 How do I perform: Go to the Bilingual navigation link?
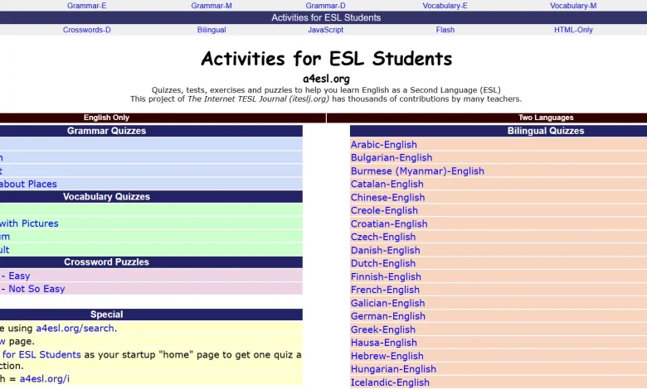[212, 30]
